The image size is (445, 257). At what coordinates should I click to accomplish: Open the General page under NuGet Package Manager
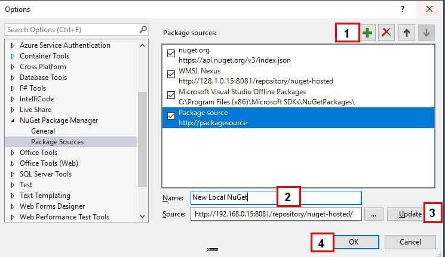tap(43, 131)
